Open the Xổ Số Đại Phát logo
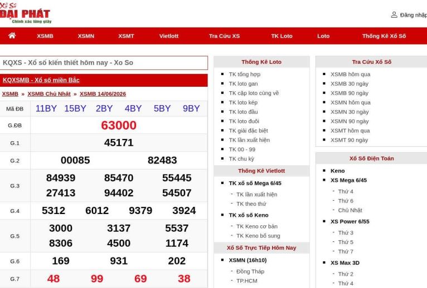Screen dimensions: 427x288 point(25,13)
